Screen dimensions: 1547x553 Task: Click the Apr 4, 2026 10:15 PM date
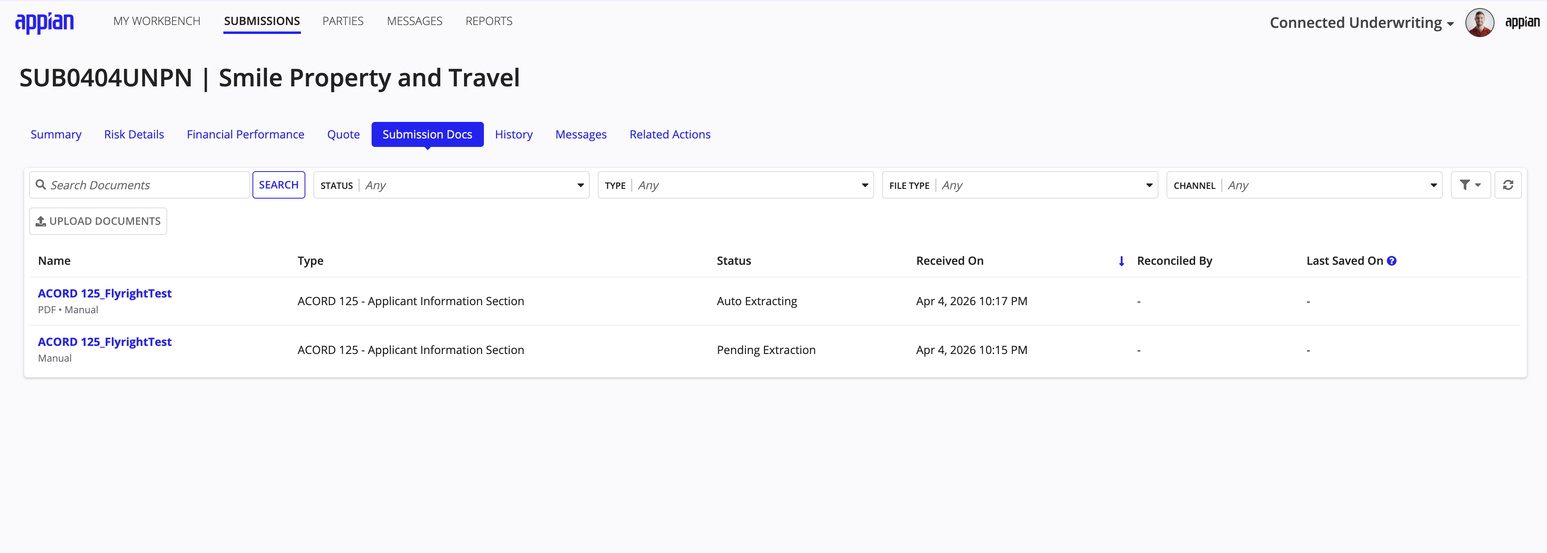(972, 350)
